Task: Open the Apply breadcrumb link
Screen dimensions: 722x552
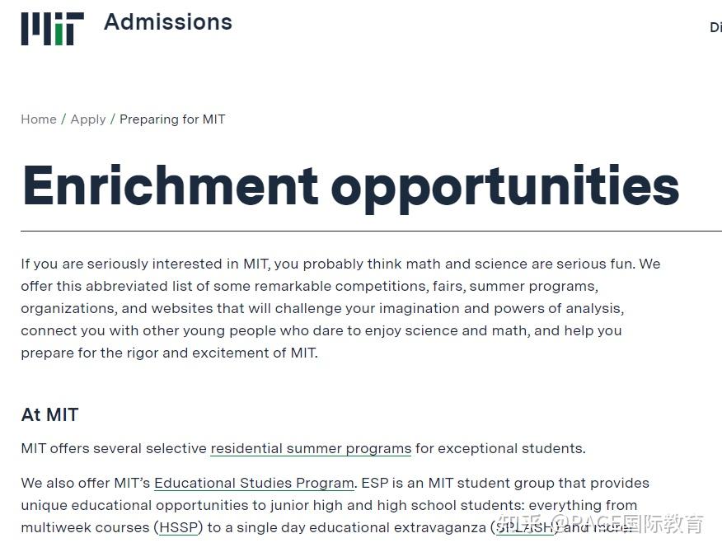Action: pos(88,119)
